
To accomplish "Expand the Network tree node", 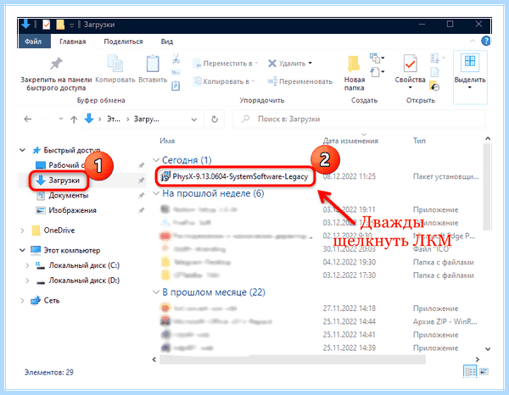I will (22, 301).
